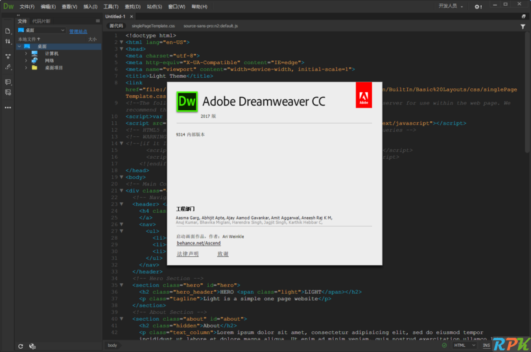Open the 工具(T) menu
Screen dimensions: 531x352
pos(111,6)
